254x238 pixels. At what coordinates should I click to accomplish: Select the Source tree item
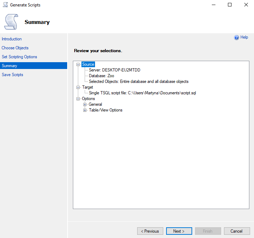pyautogui.click(x=88, y=64)
